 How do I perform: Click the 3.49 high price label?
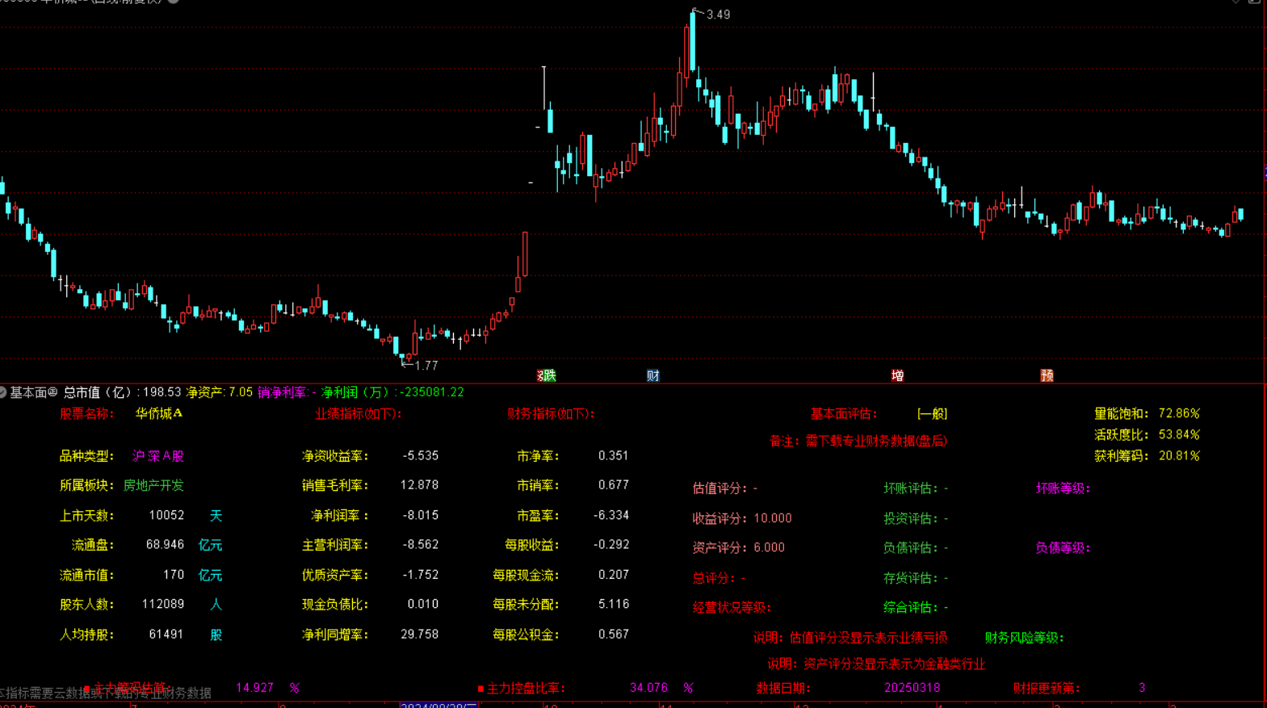coord(718,15)
